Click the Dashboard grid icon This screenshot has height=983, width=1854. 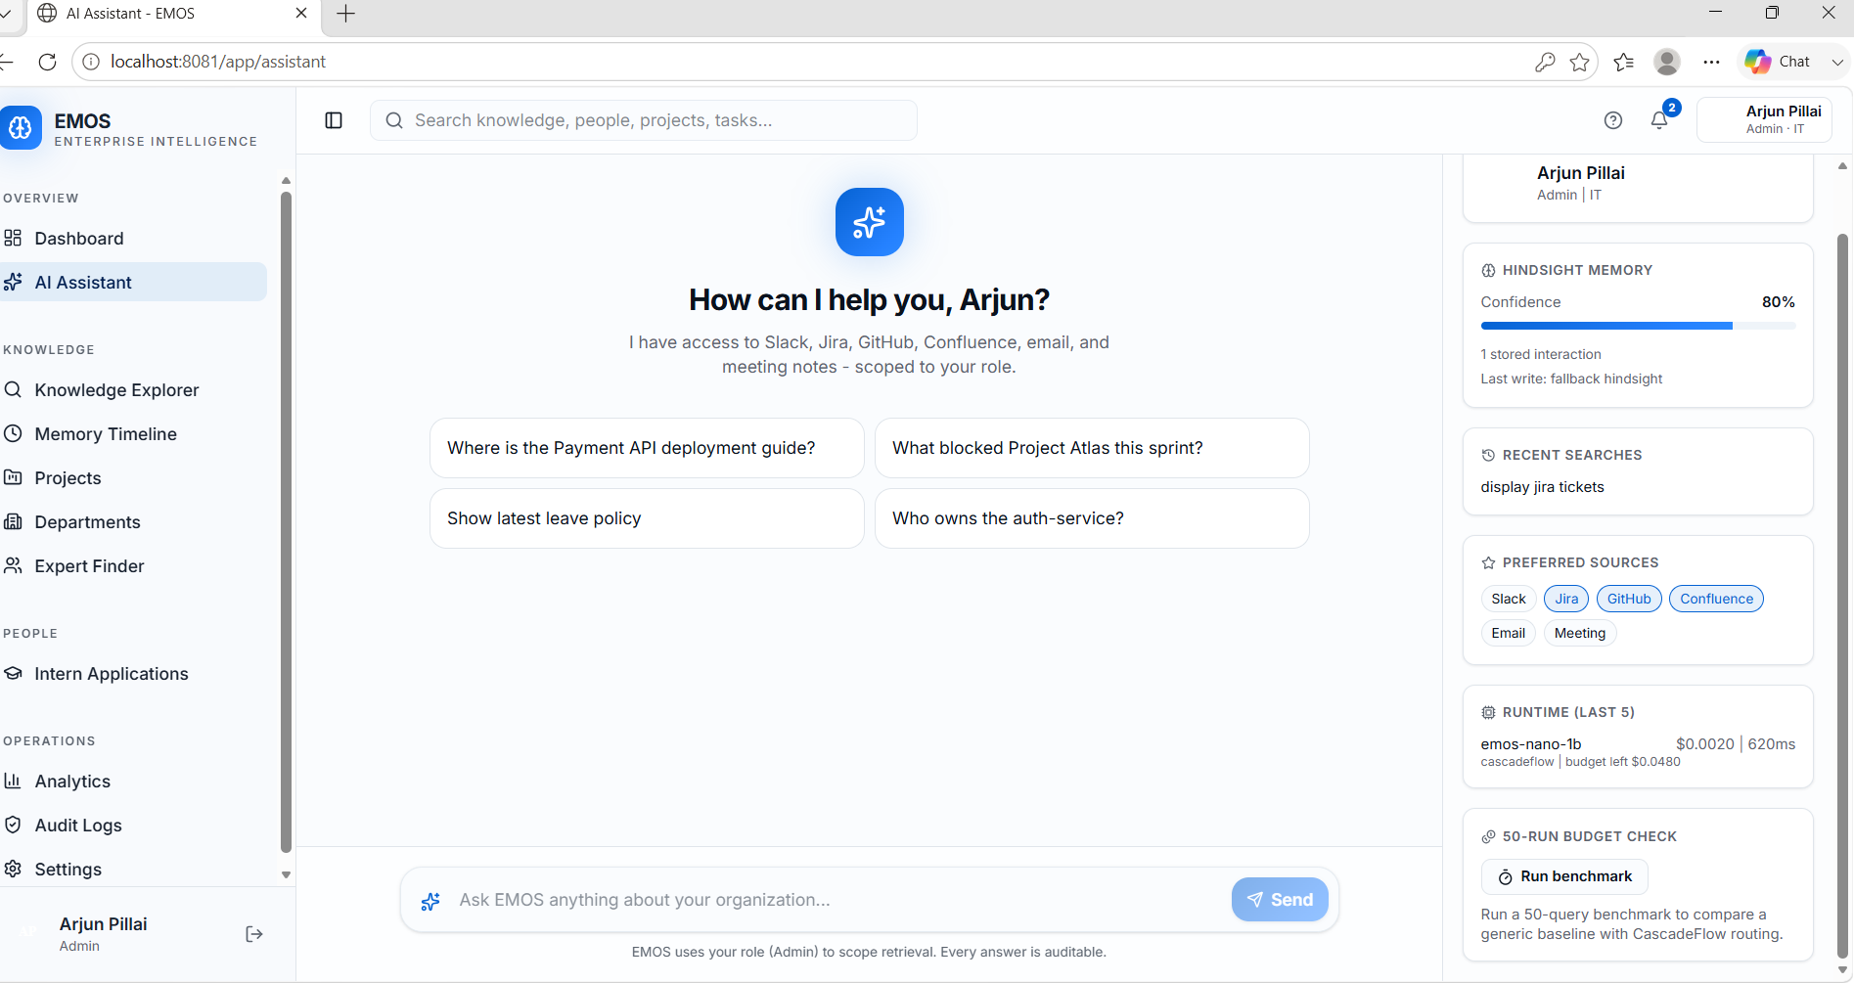click(x=13, y=238)
